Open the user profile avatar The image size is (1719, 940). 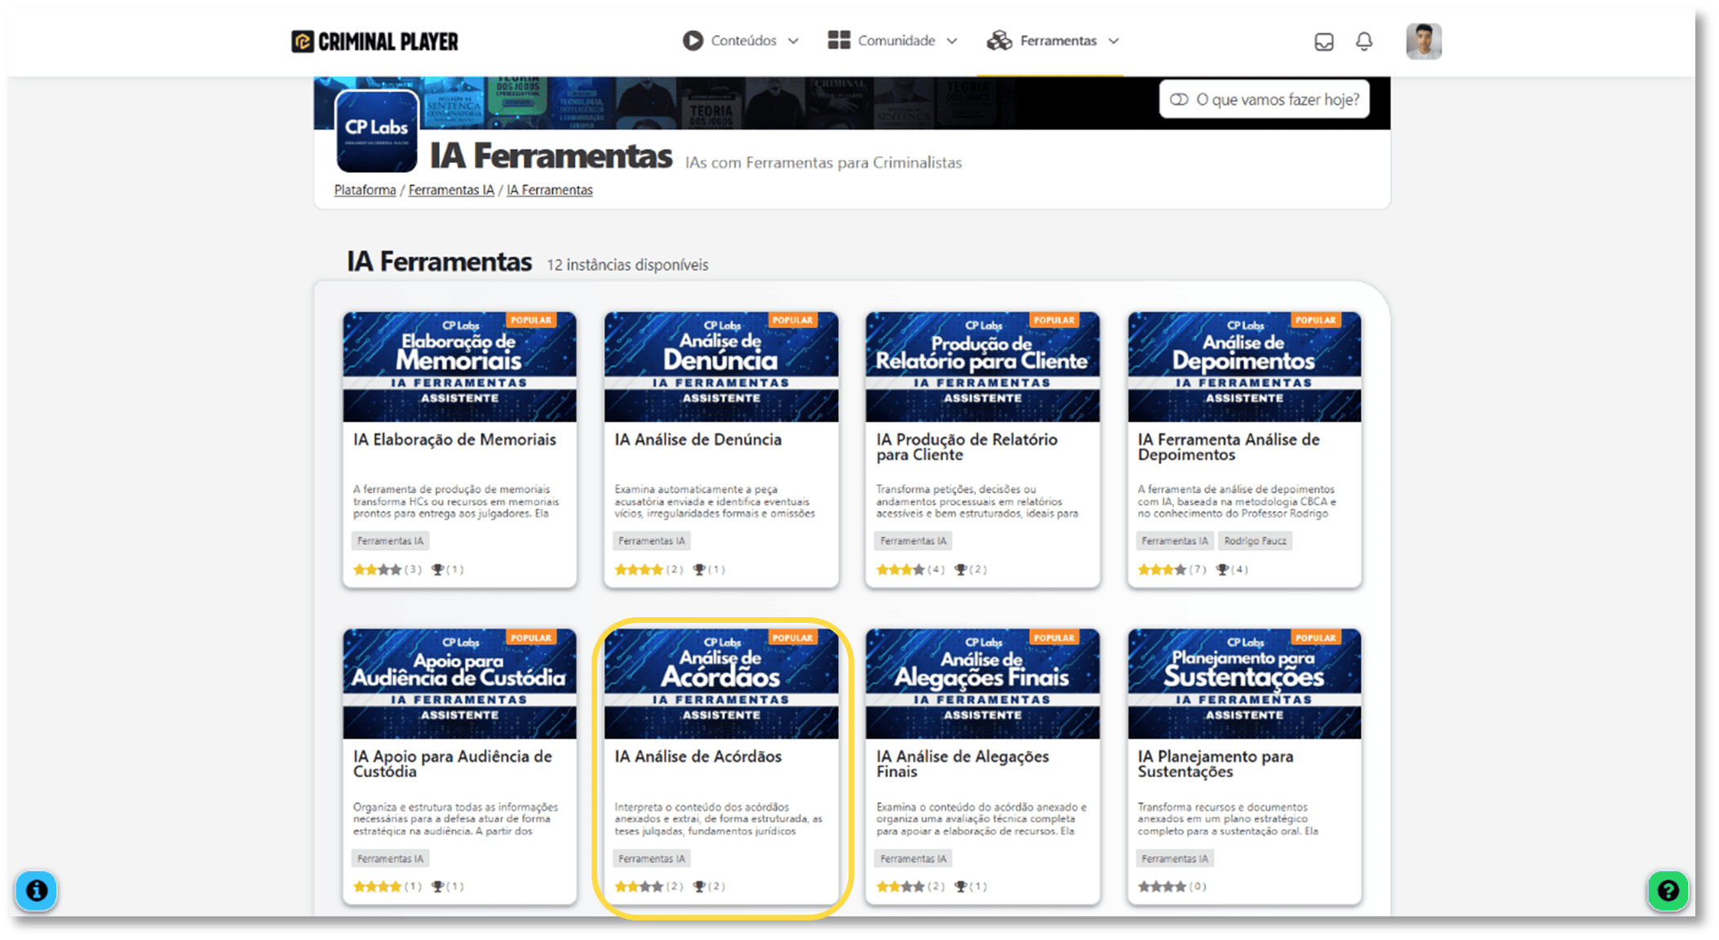point(1424,42)
